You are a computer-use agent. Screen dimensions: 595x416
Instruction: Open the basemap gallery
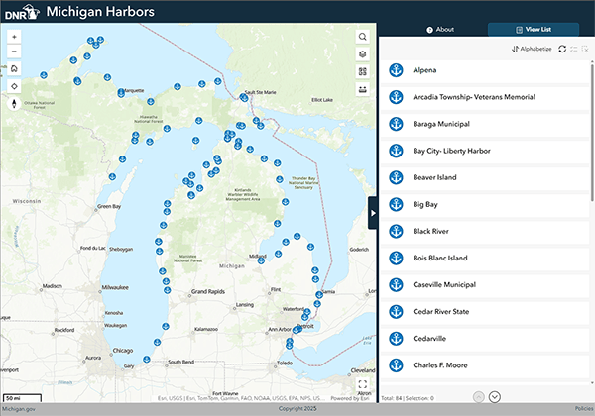point(362,71)
